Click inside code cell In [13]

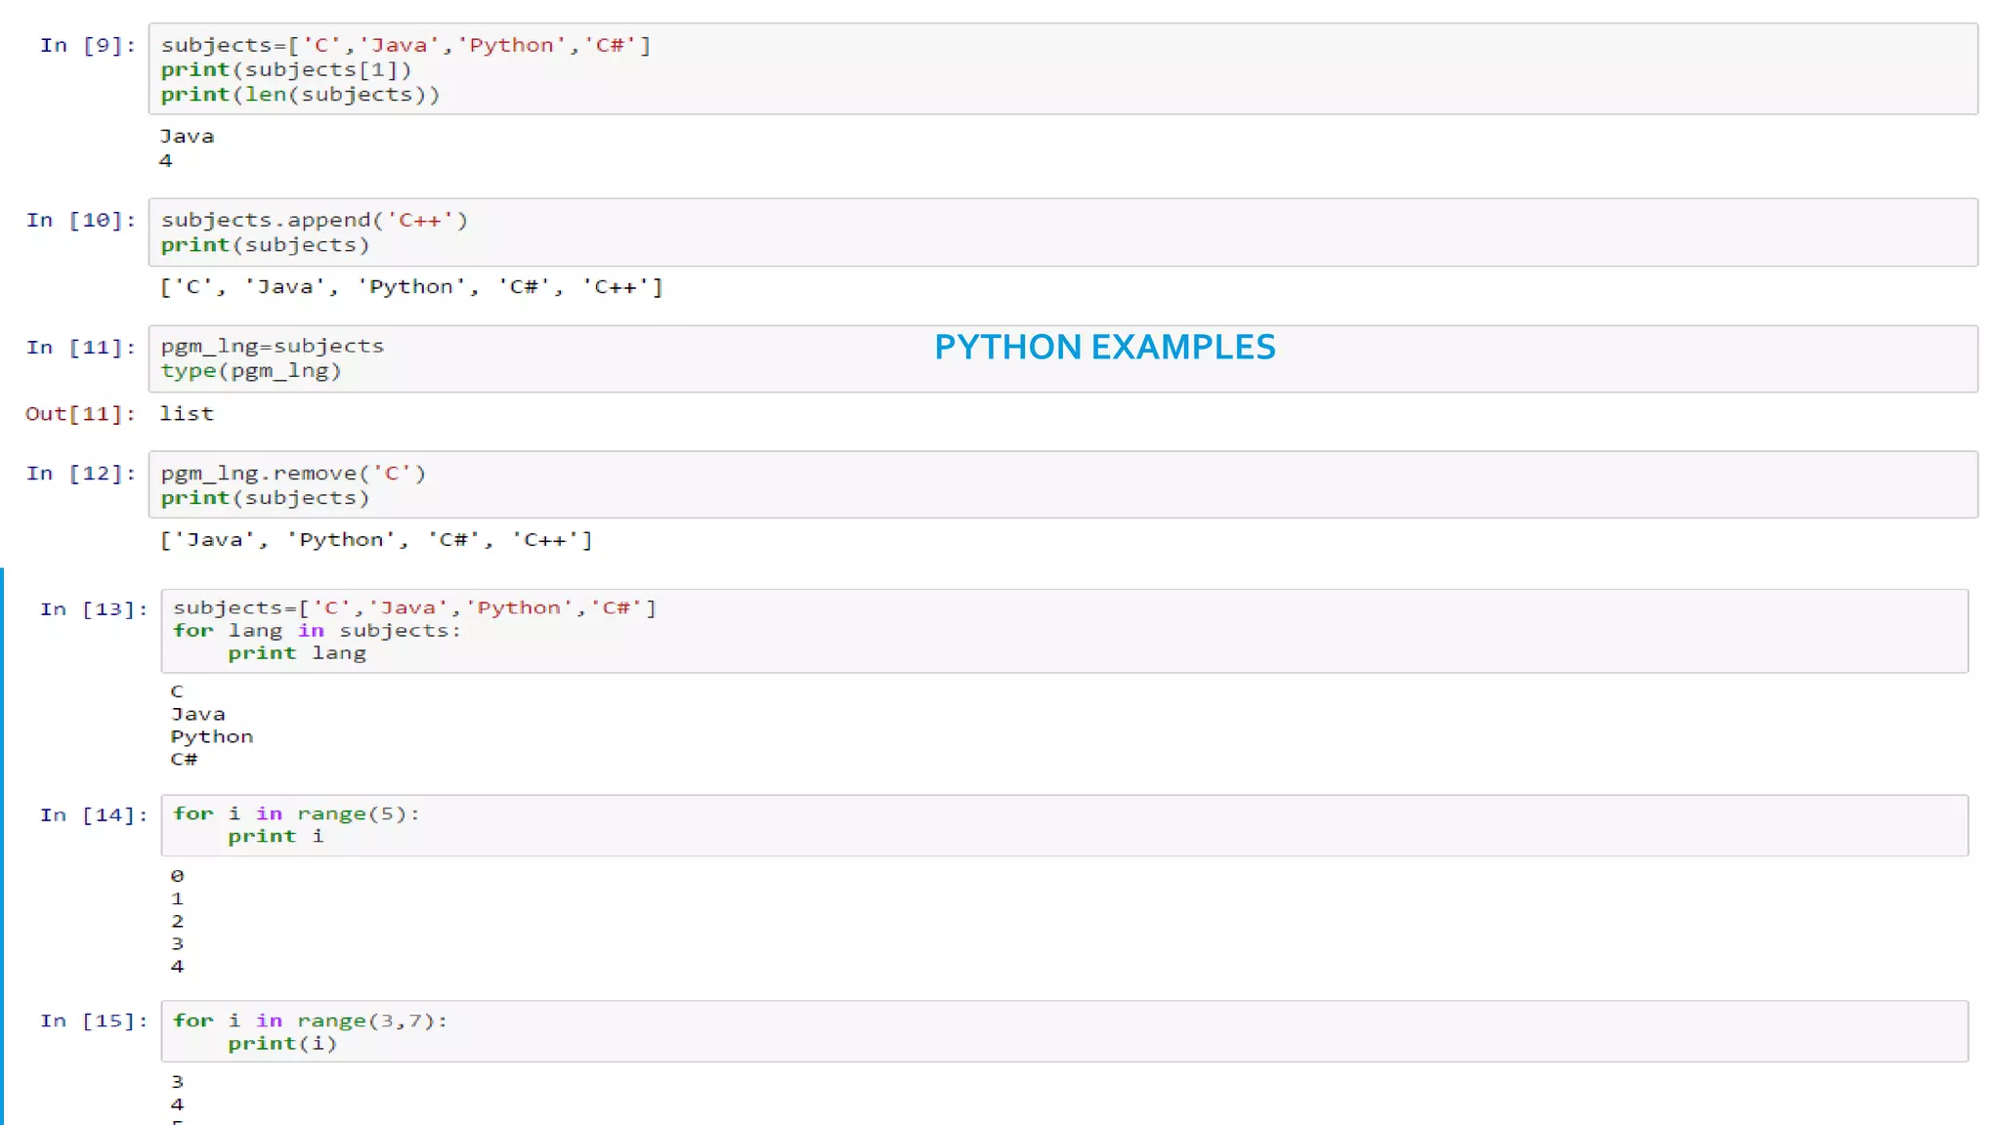tap(1065, 631)
